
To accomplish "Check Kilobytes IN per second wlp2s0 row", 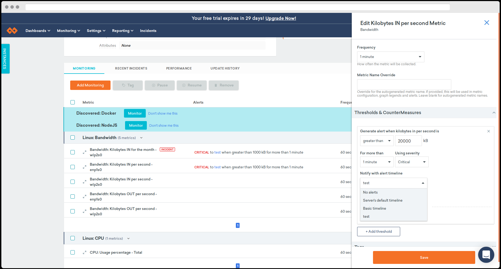I will click(73, 182).
